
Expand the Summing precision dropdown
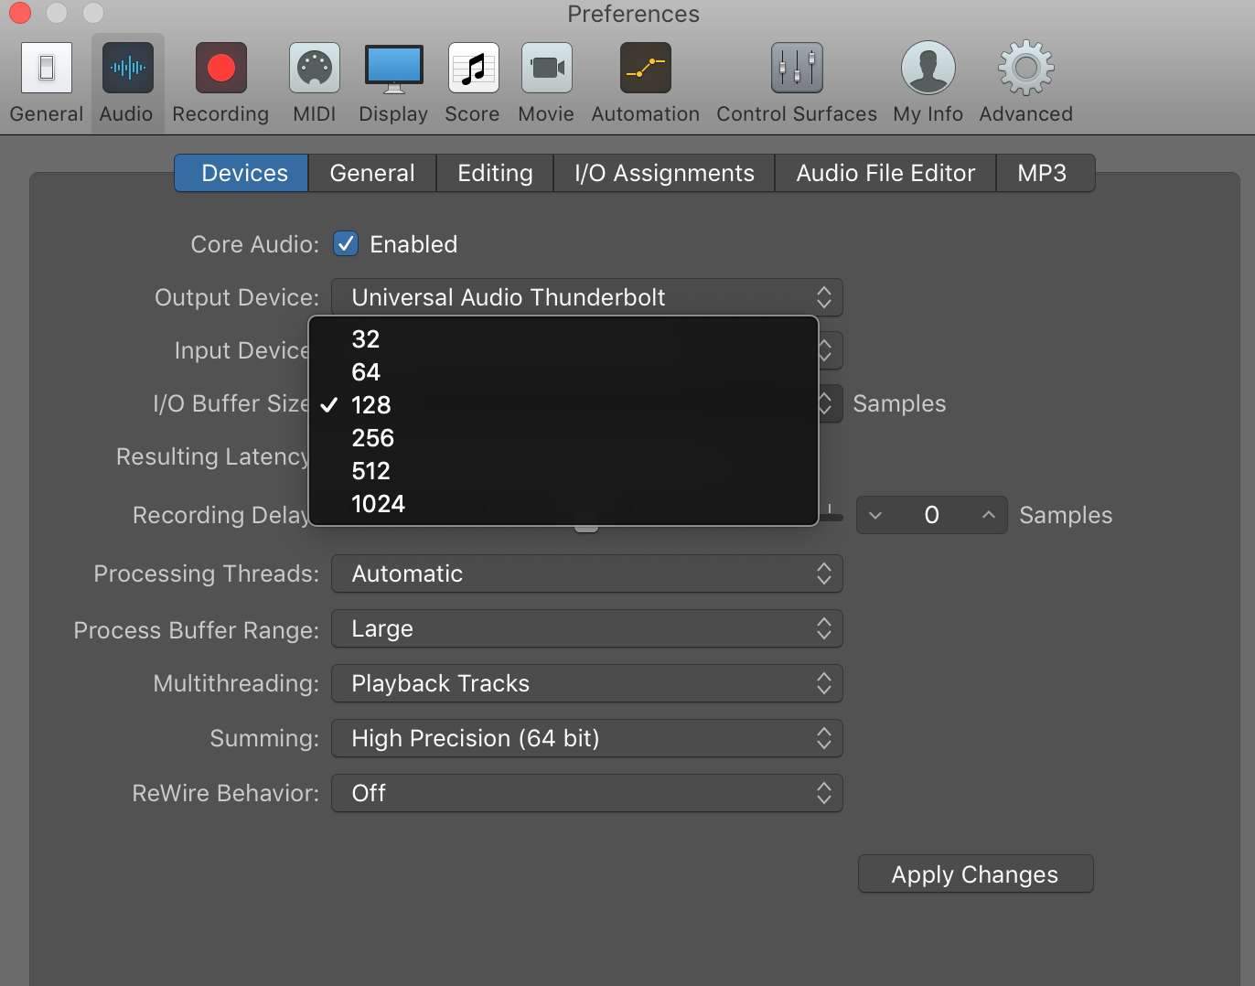(586, 739)
